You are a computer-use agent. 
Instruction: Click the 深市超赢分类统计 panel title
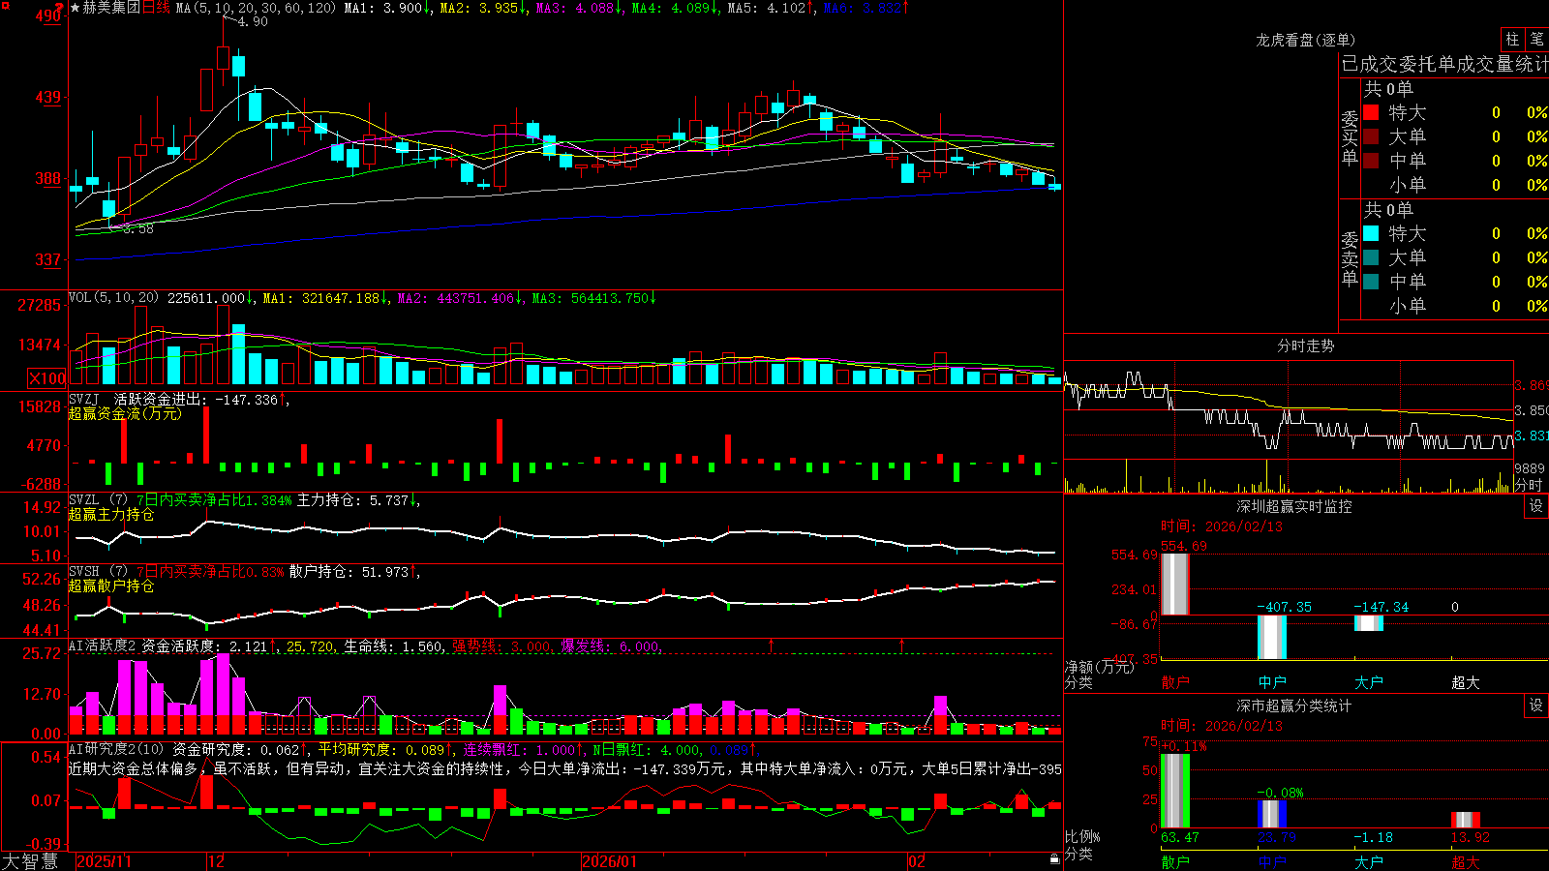coord(1293,706)
